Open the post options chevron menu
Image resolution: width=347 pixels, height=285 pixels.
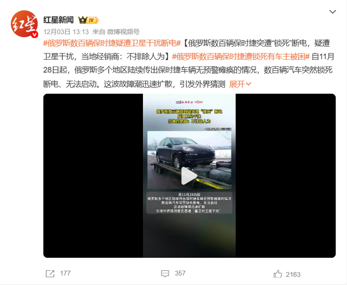pyautogui.click(x=333, y=12)
